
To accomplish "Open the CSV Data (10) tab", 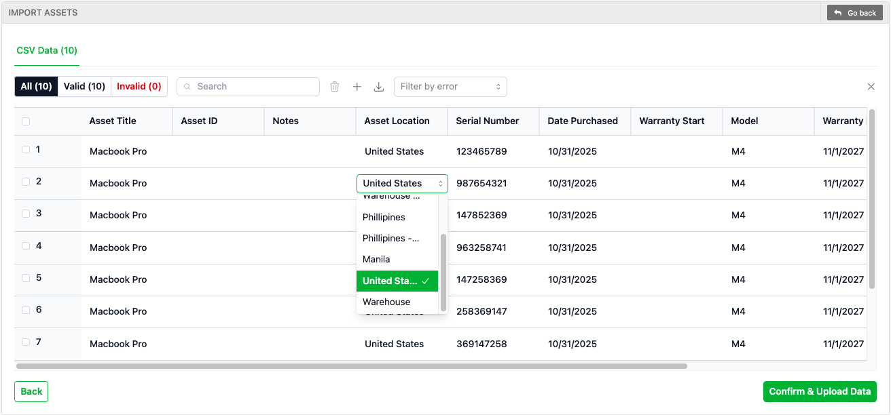I will [x=47, y=50].
